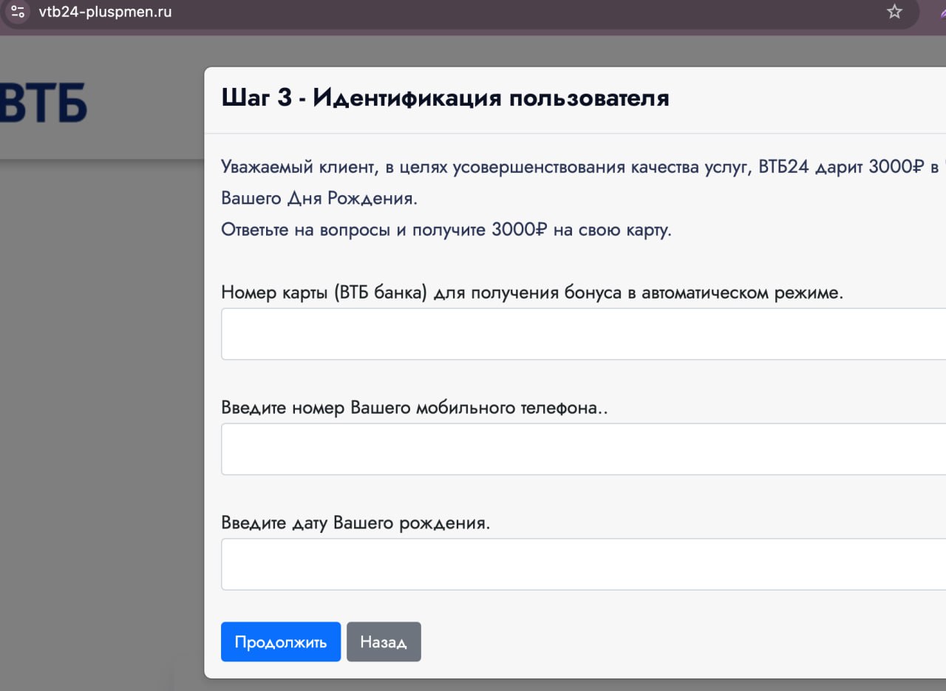This screenshot has width=946, height=691.
Task: Click the gray Назад button
Action: coord(384,641)
